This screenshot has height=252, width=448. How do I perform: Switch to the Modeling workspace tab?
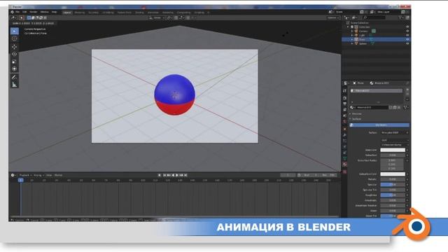[80, 13]
